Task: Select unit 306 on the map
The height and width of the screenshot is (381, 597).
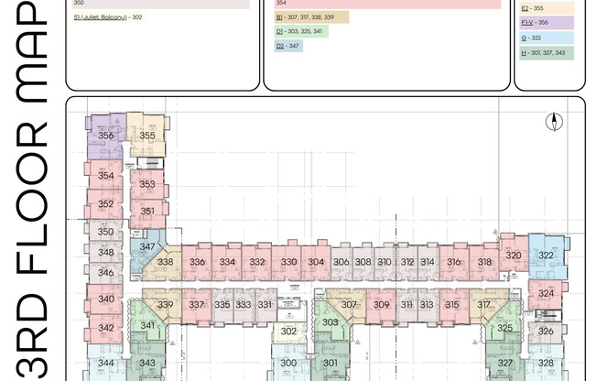Action: (x=342, y=262)
